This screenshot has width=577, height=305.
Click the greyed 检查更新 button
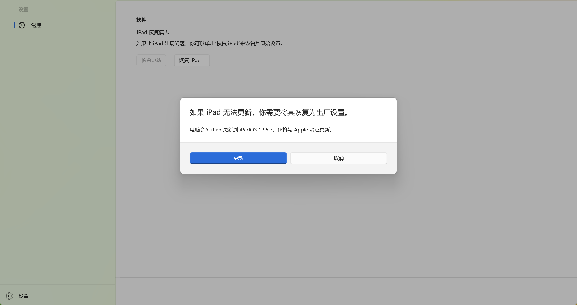tap(151, 60)
